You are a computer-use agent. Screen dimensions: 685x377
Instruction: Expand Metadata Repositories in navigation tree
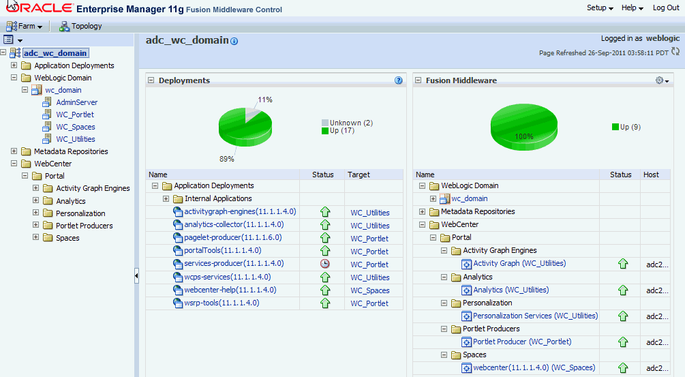14,151
